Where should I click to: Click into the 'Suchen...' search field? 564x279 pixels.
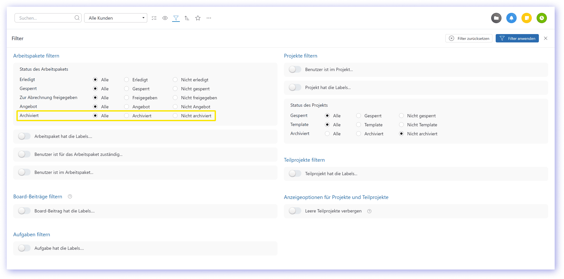click(45, 18)
